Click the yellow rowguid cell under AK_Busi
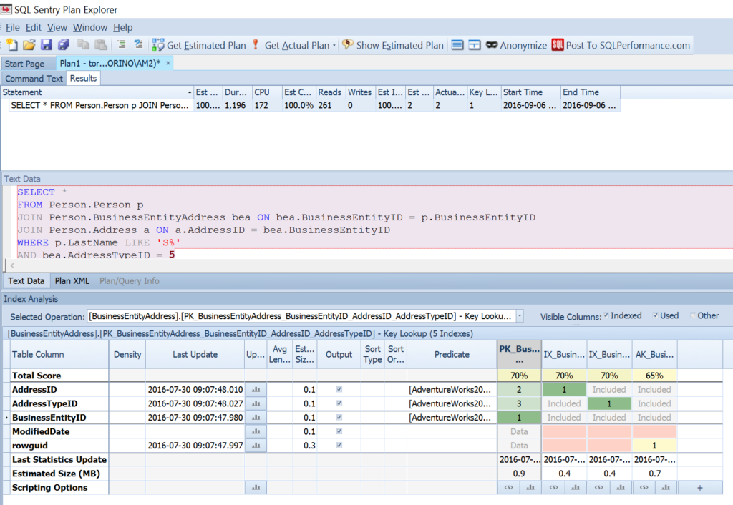 [x=654, y=446]
